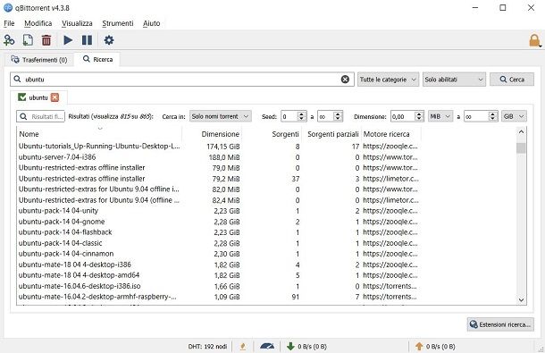Open the File menu

9,23
